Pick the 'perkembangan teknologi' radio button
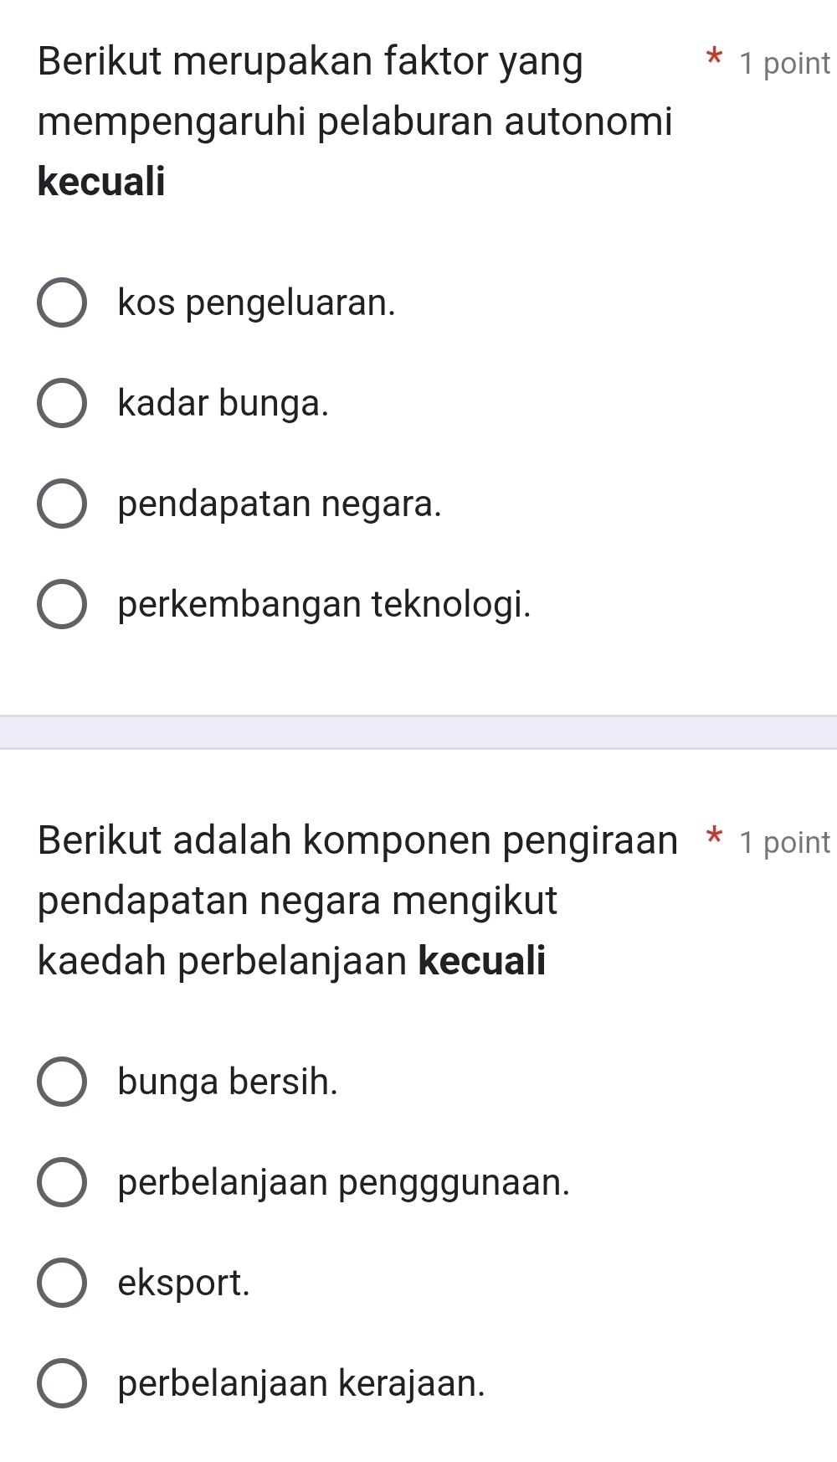 tap(61, 604)
